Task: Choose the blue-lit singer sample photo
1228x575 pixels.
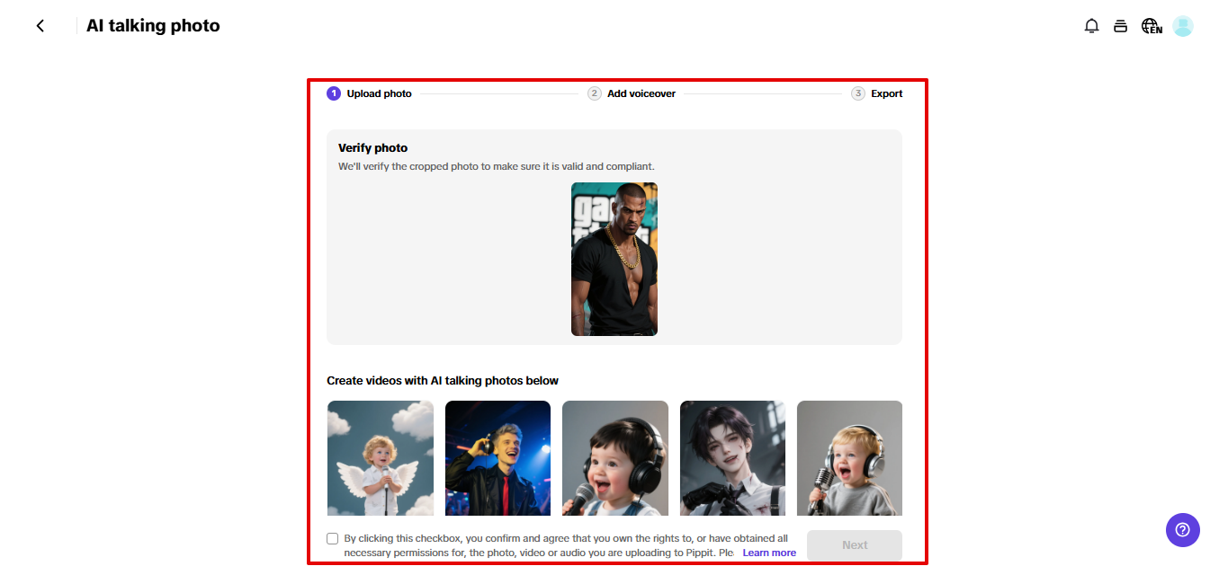Action: pos(497,458)
